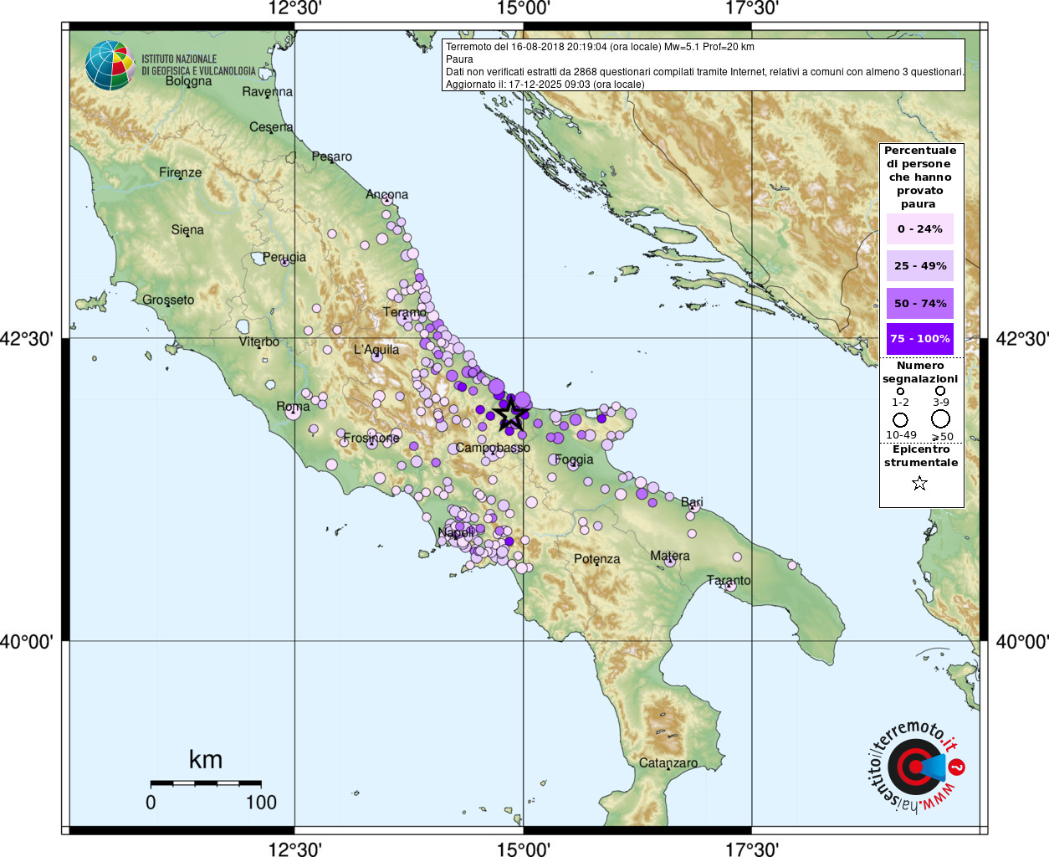Click the Ravenna city label
1049x857 pixels.
point(268,92)
